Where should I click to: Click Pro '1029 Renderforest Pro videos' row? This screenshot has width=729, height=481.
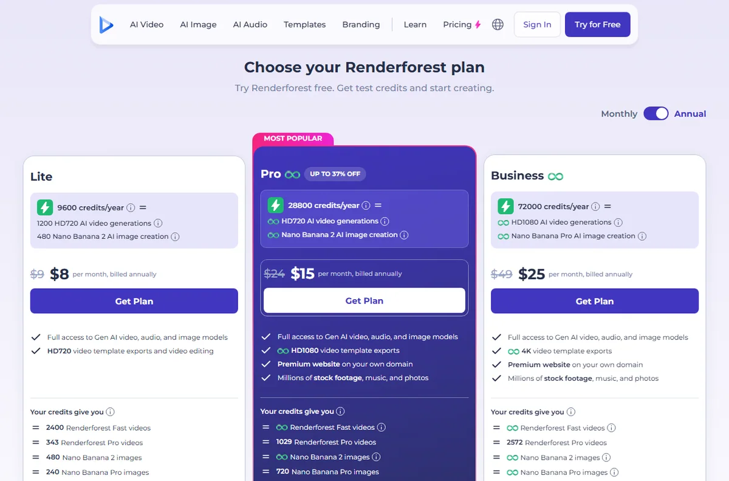tap(326, 442)
